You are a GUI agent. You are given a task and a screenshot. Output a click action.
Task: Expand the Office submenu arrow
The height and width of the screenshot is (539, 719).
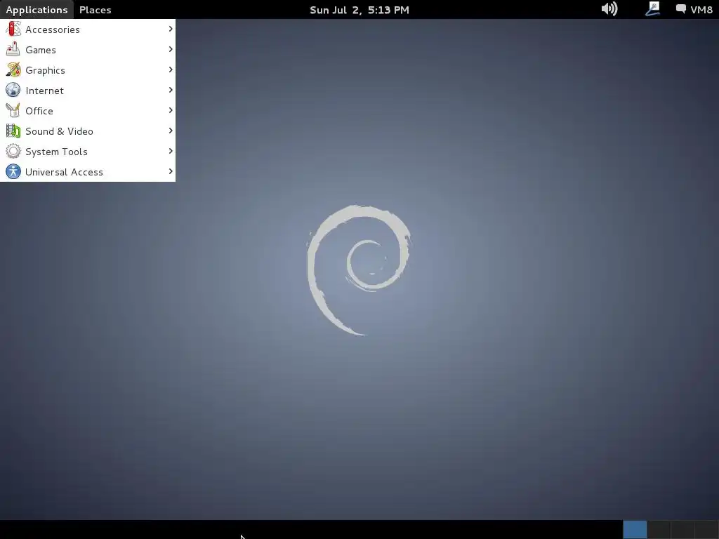171,110
